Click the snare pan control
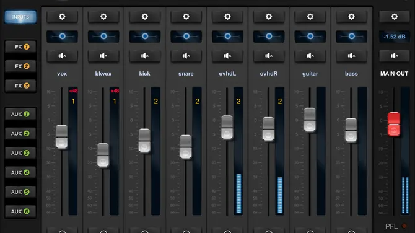The height and width of the screenshot is (233, 415). [186, 37]
